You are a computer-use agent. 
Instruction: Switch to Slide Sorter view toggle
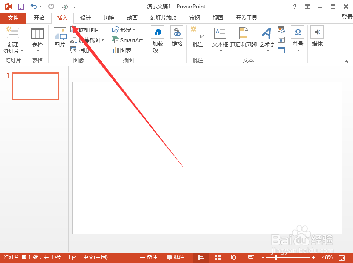coord(217,257)
